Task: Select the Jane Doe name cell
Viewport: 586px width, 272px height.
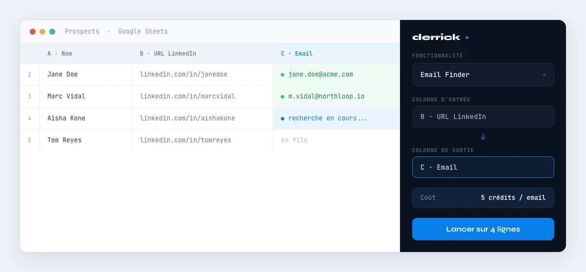Action: 85,75
